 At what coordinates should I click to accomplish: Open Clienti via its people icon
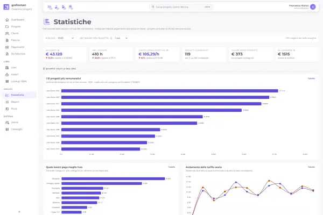coord(7,33)
